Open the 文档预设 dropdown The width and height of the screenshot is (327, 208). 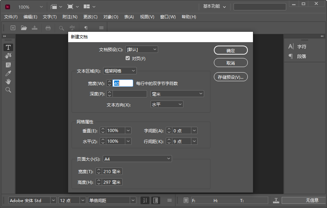tap(142, 49)
